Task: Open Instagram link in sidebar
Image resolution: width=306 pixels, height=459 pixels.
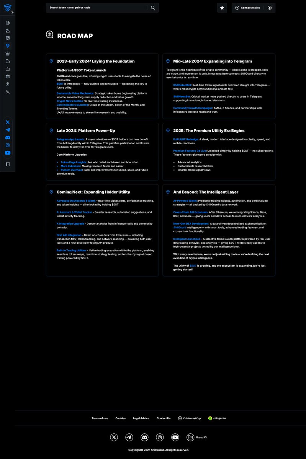Action: pos(8,145)
